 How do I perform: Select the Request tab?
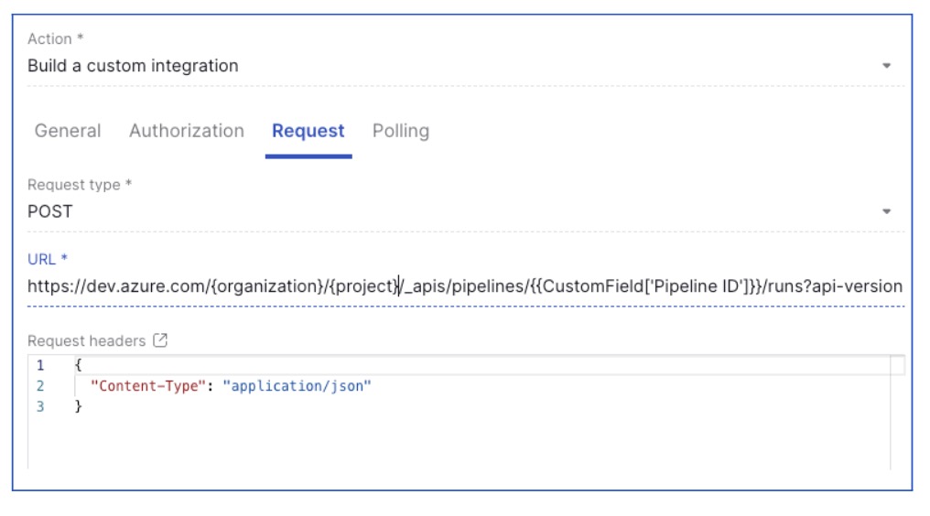pyautogui.click(x=308, y=131)
